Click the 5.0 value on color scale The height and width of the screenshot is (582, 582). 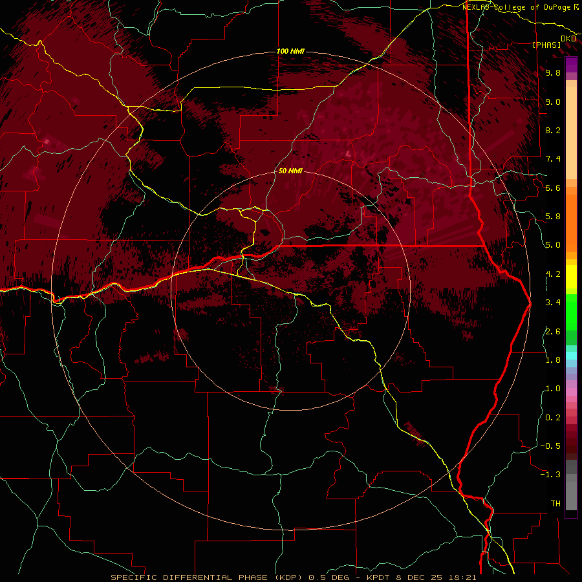point(553,245)
